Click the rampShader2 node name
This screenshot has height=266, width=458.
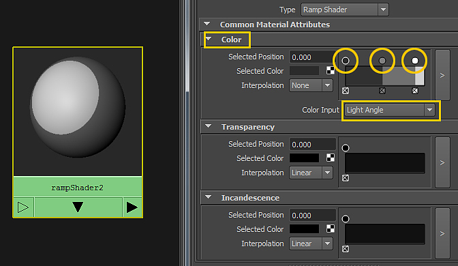pos(78,188)
